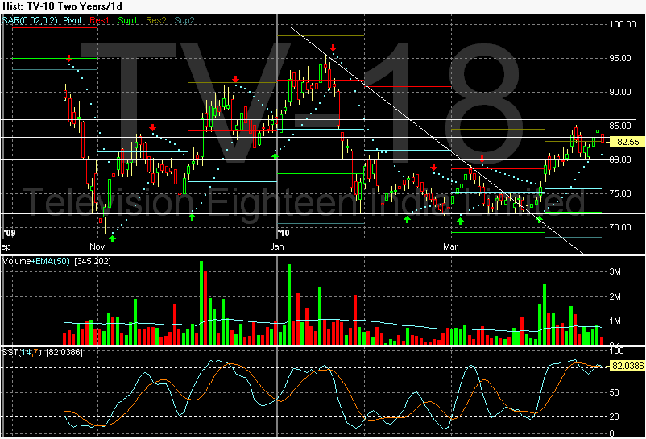
Task: Click the chart title 'Hist: TV-18 Two Years/1d'
Action: [x=62, y=6]
